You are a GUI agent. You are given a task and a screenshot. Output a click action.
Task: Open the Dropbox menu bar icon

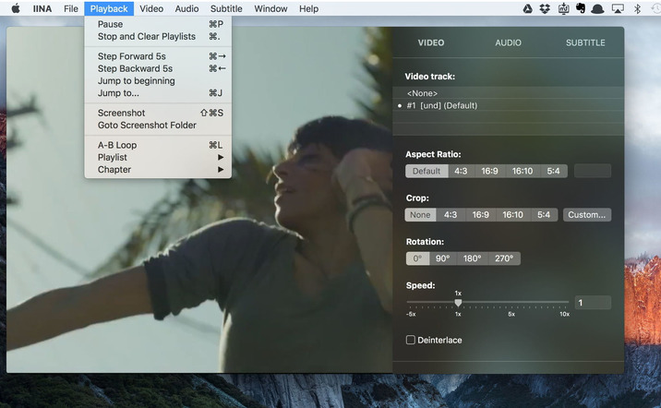click(x=545, y=8)
